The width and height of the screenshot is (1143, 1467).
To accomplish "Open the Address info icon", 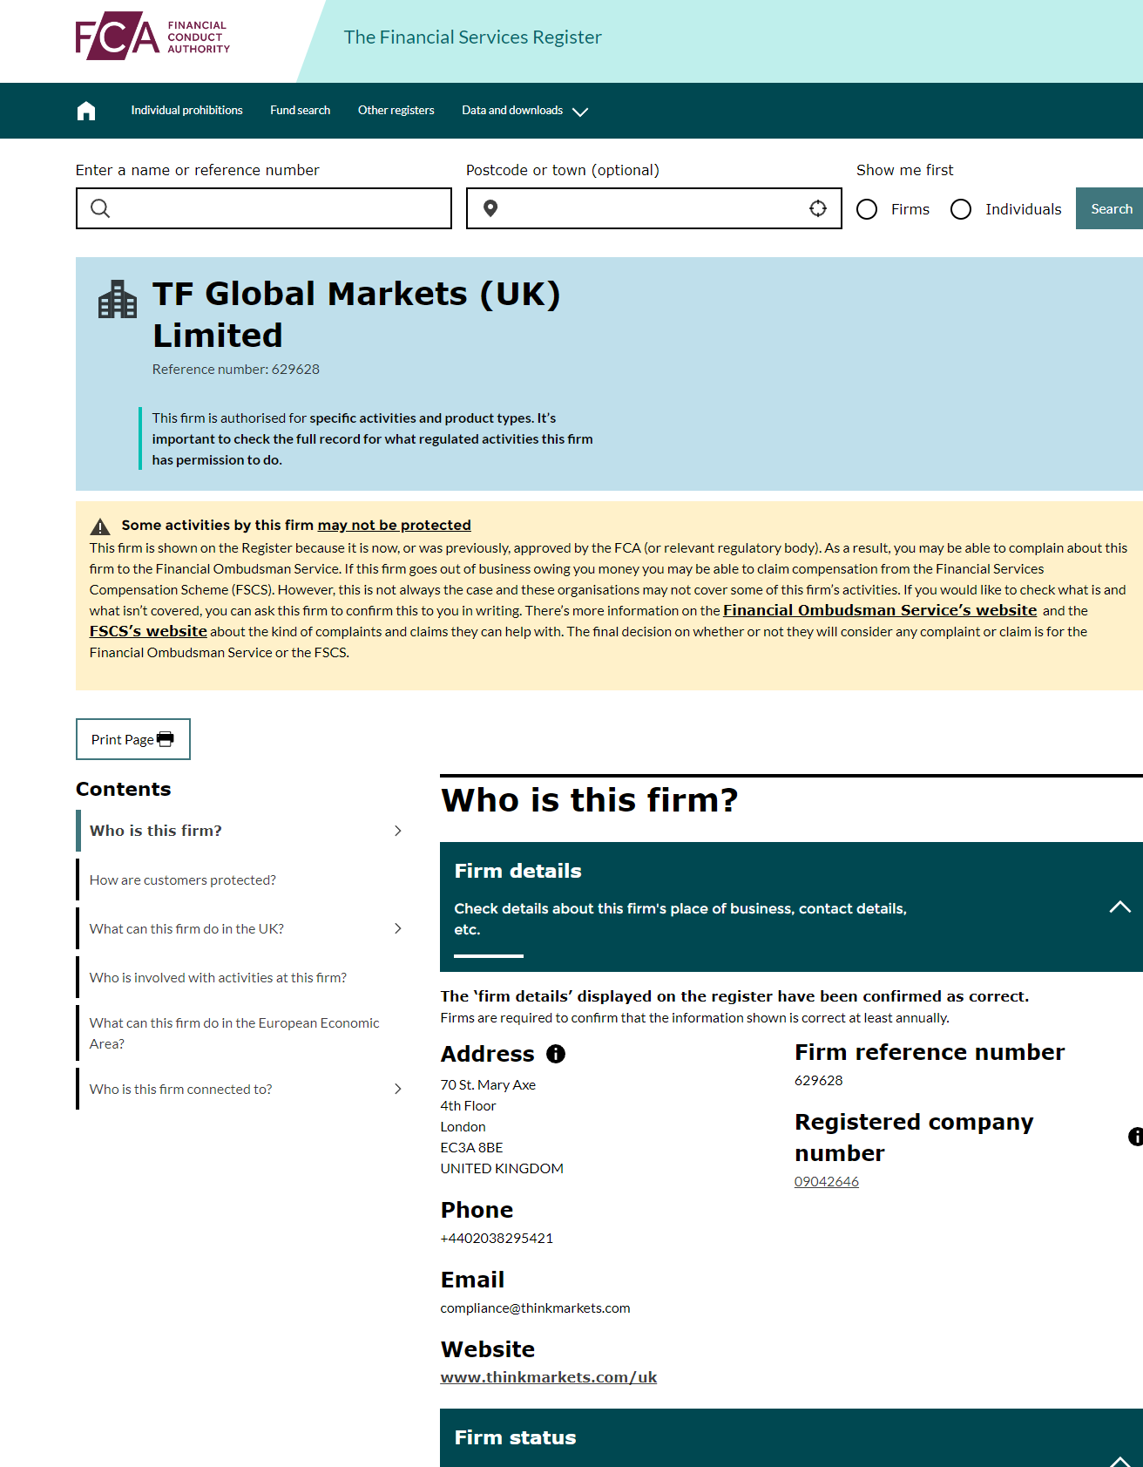I will coord(556,1054).
